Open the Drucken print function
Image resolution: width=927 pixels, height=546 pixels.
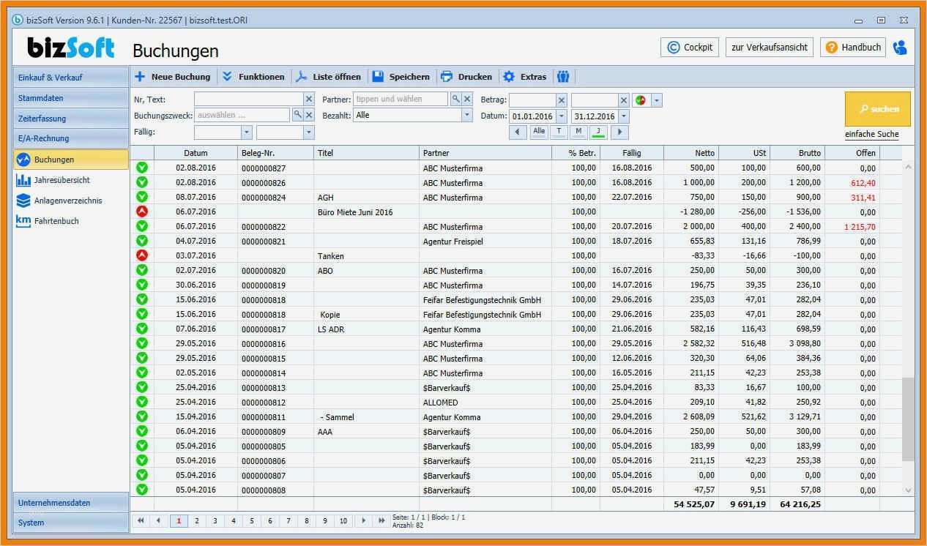pos(466,76)
